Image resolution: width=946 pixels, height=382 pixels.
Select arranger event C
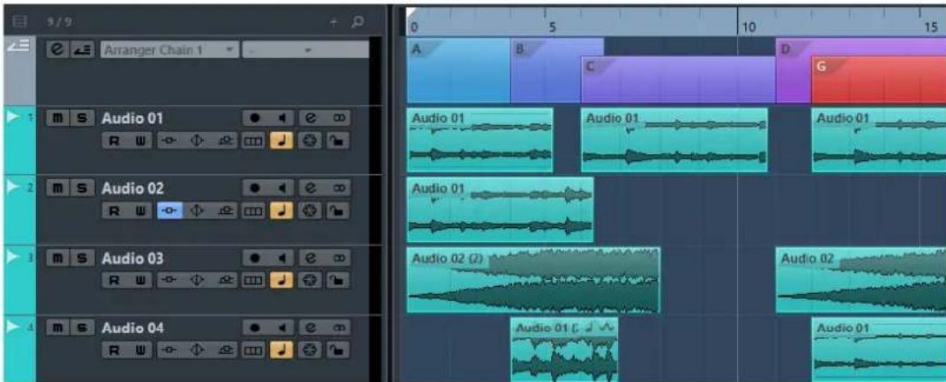[678, 80]
